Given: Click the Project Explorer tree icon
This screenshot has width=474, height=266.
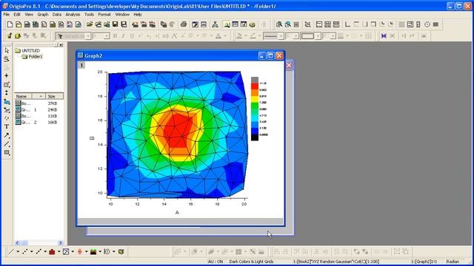Looking at the screenshot, I should (215, 24).
